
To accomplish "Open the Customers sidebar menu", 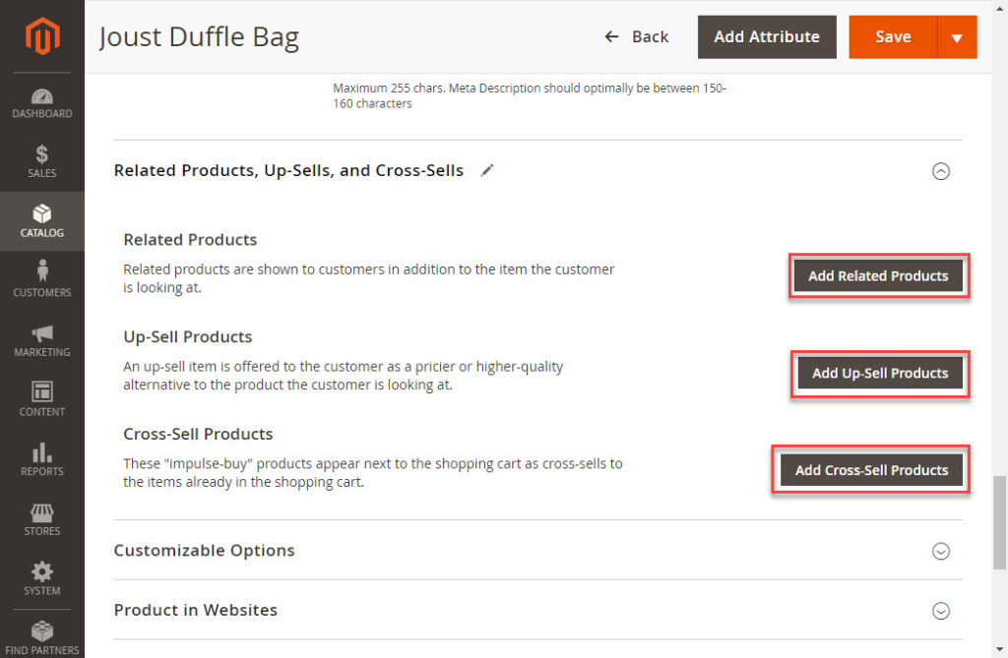I will tap(42, 280).
